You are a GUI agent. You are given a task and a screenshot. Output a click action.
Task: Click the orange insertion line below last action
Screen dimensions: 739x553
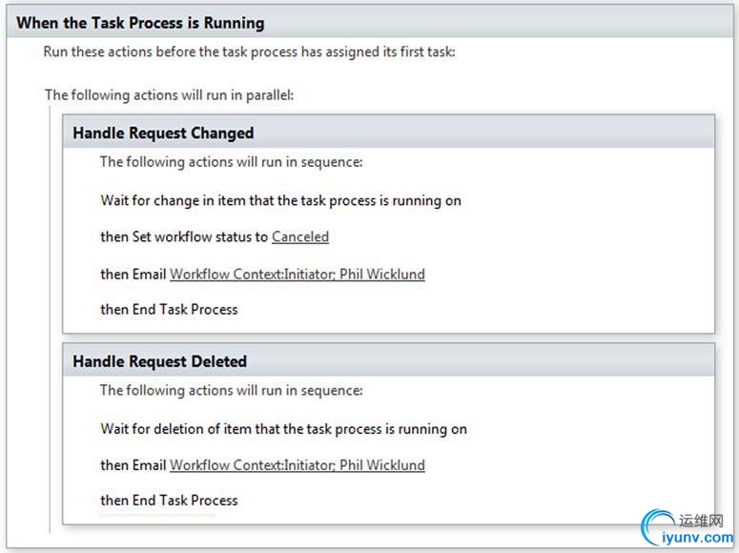[156, 516]
